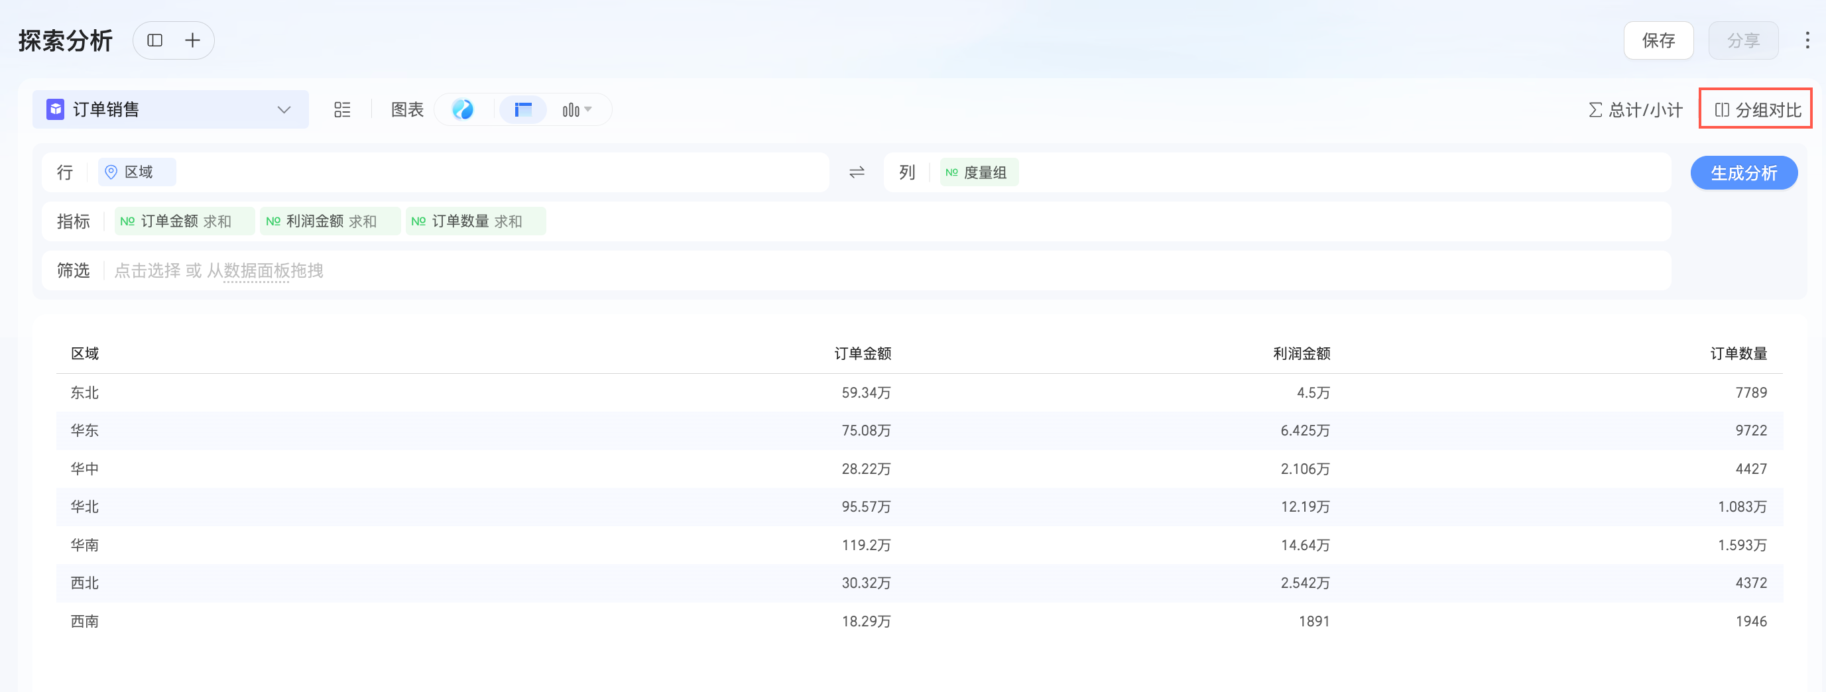Click the 图表 label

(407, 110)
